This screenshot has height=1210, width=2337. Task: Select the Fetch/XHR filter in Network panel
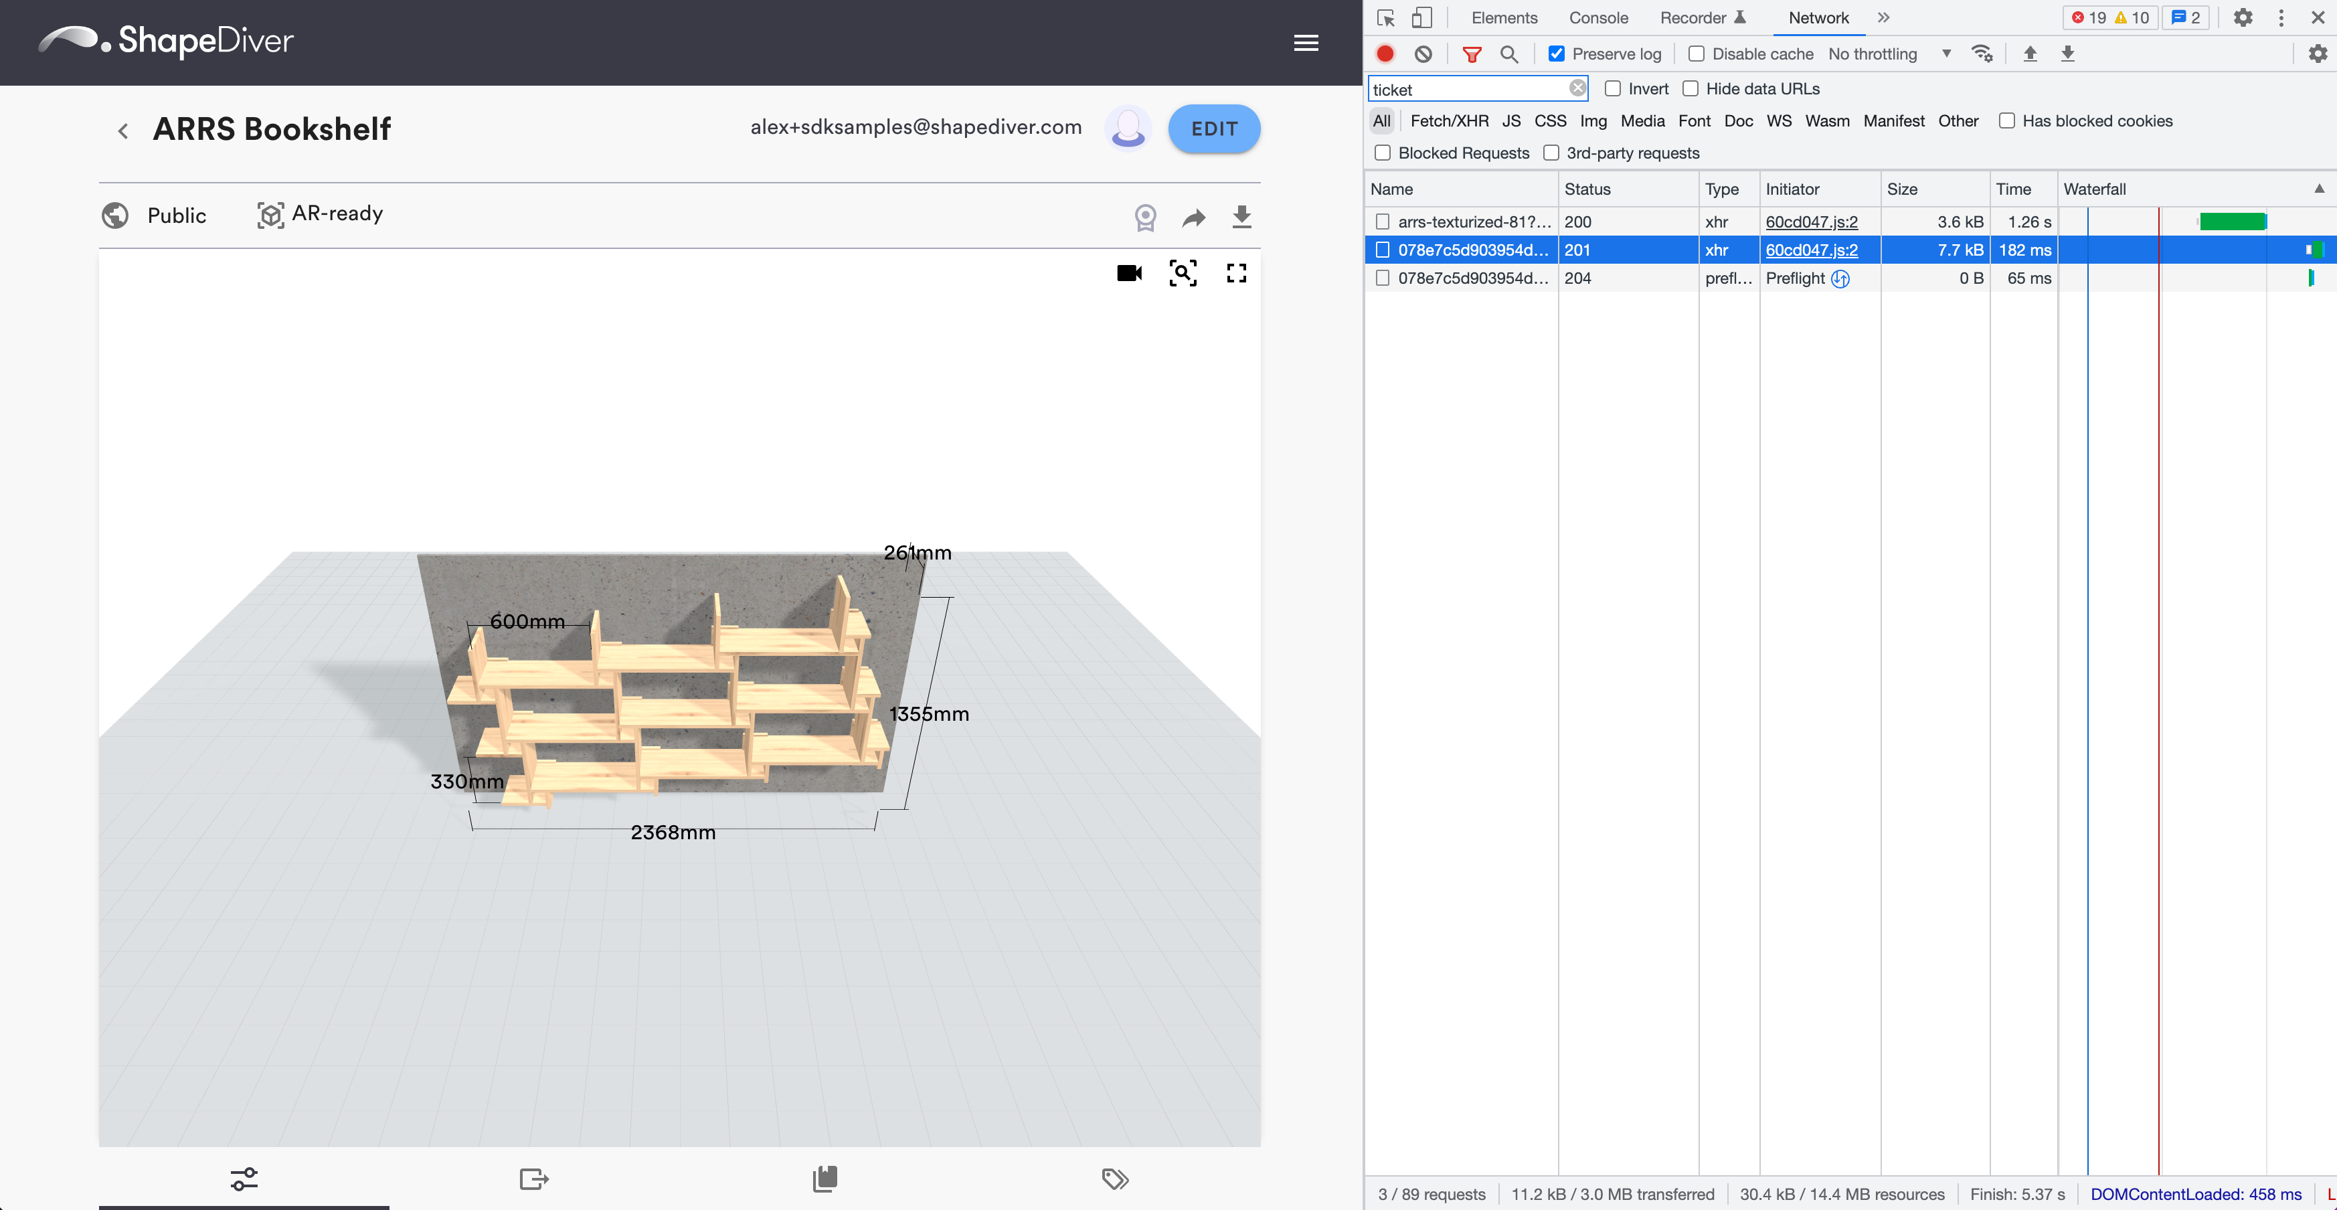click(x=1450, y=120)
